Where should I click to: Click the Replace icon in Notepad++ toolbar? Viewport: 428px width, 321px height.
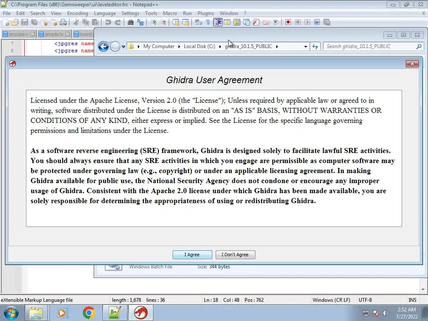point(140,23)
